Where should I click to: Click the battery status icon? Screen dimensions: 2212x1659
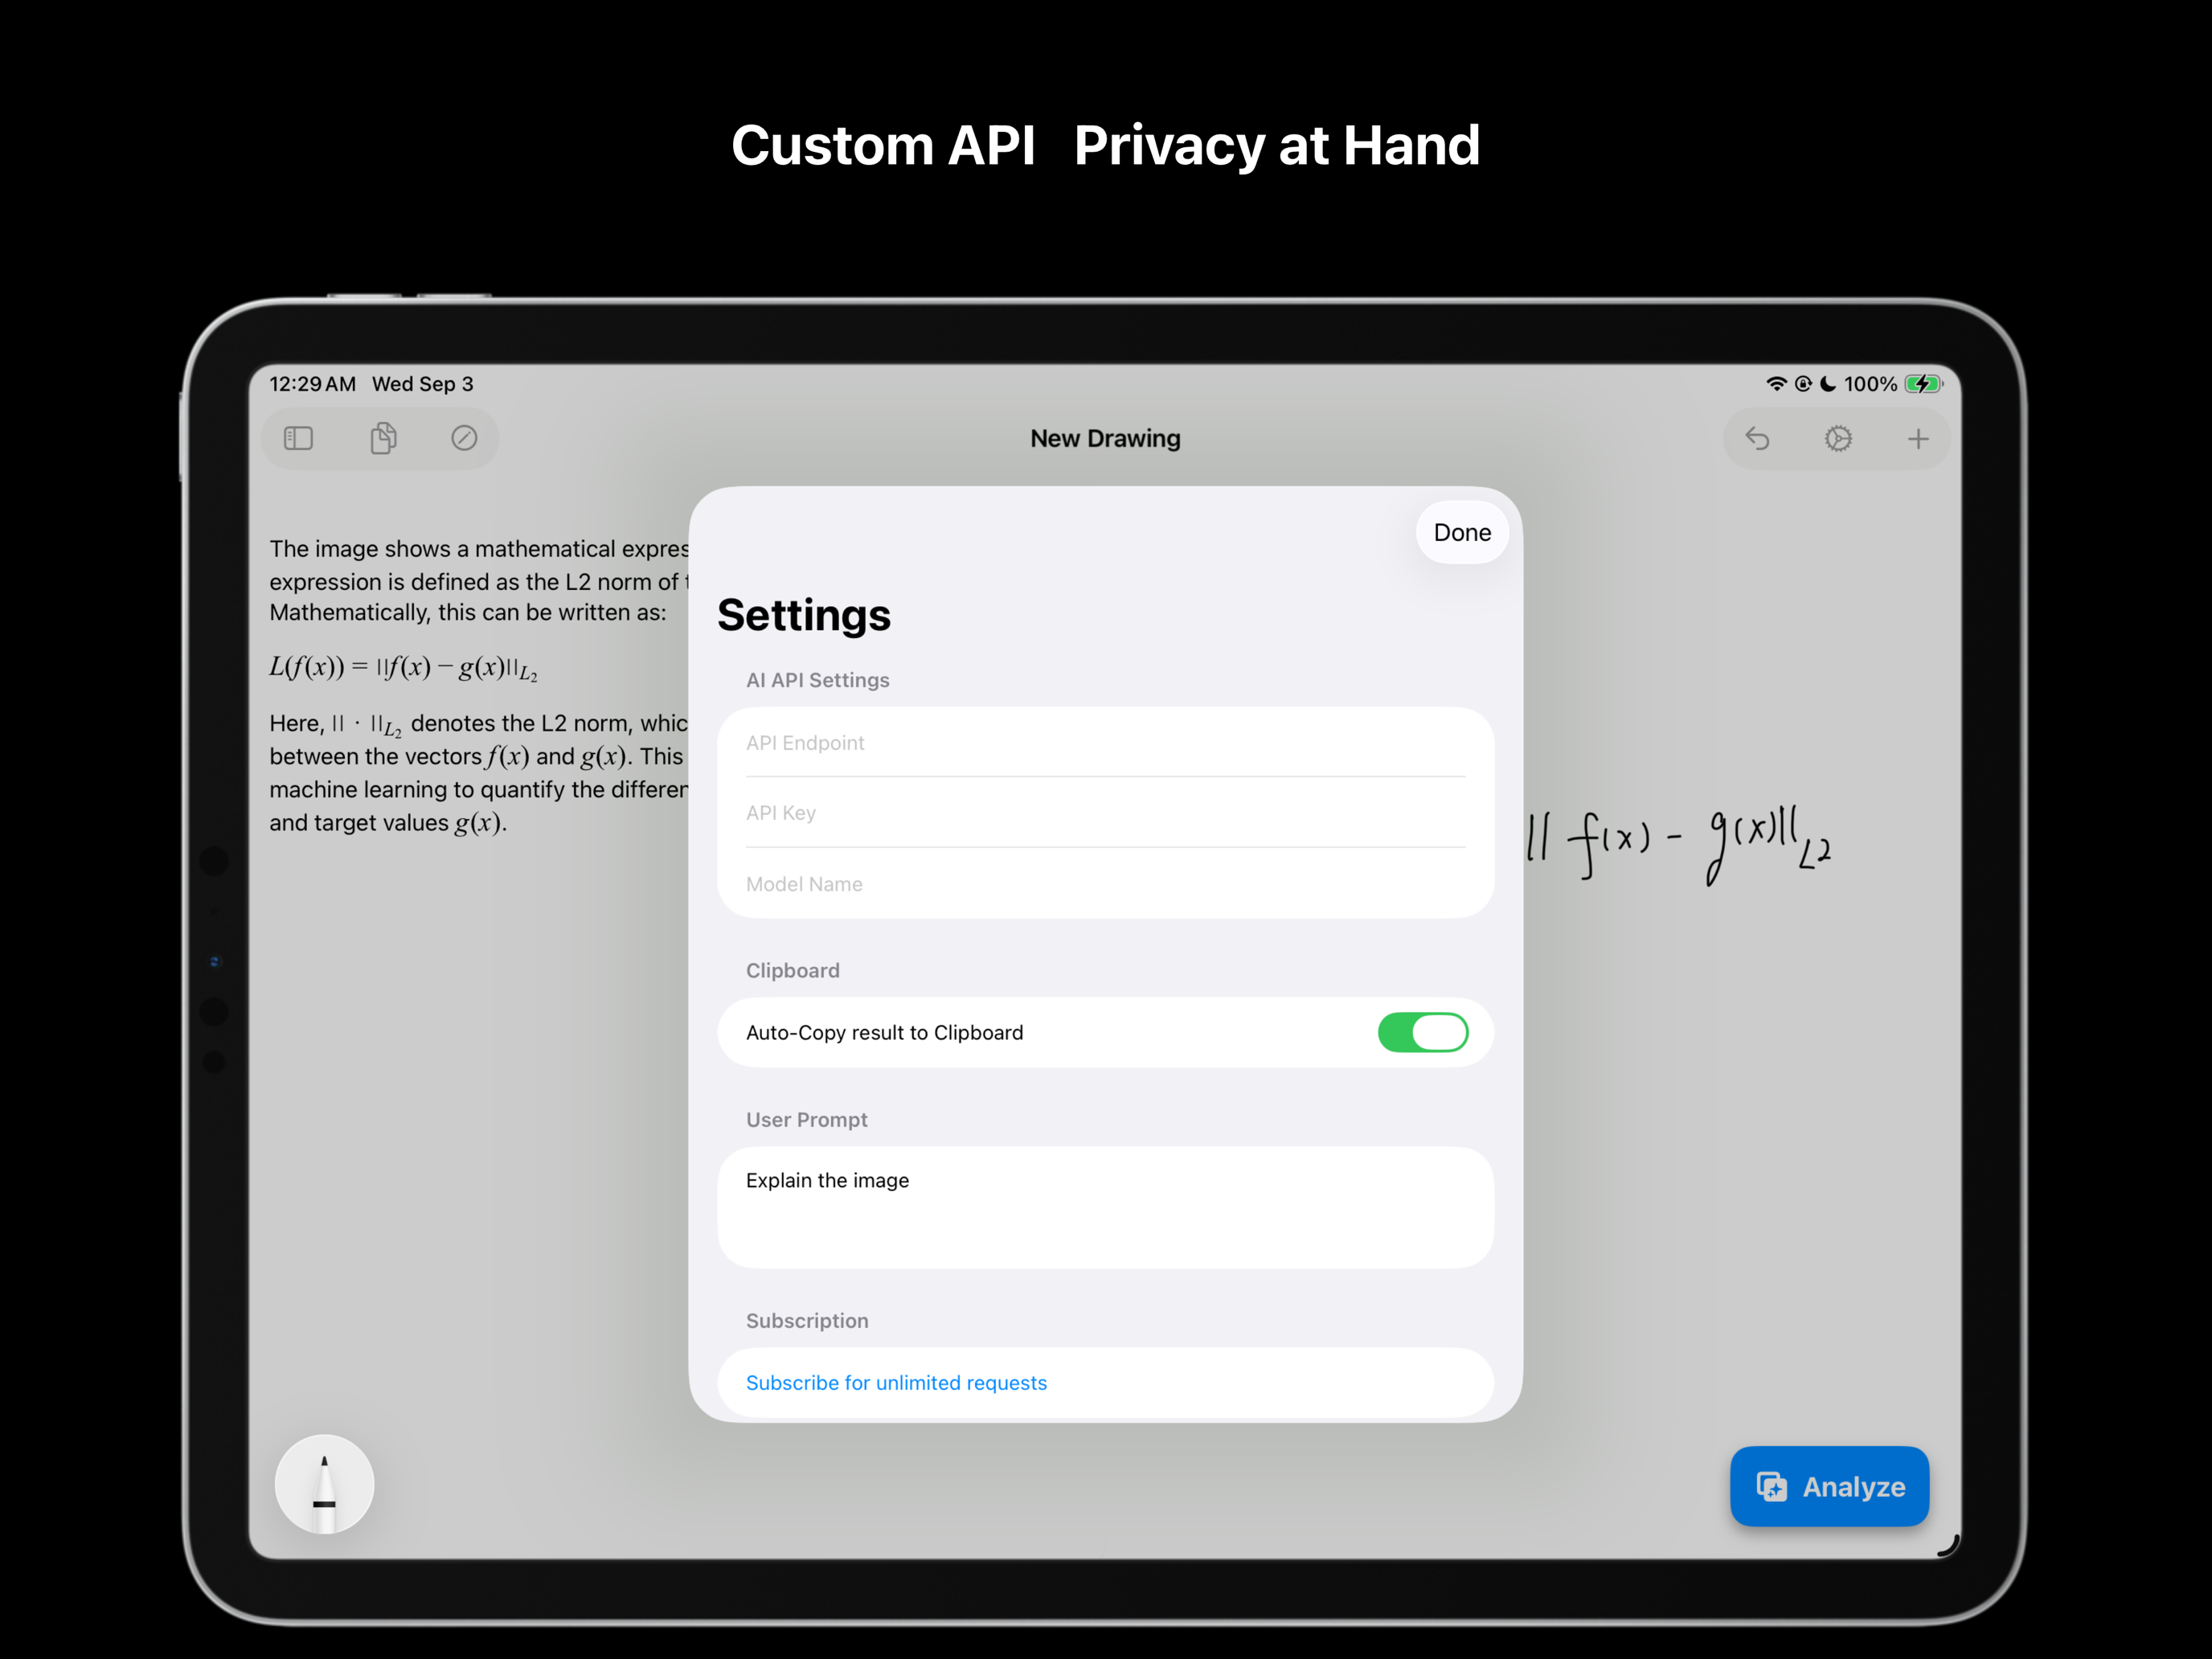(1923, 384)
